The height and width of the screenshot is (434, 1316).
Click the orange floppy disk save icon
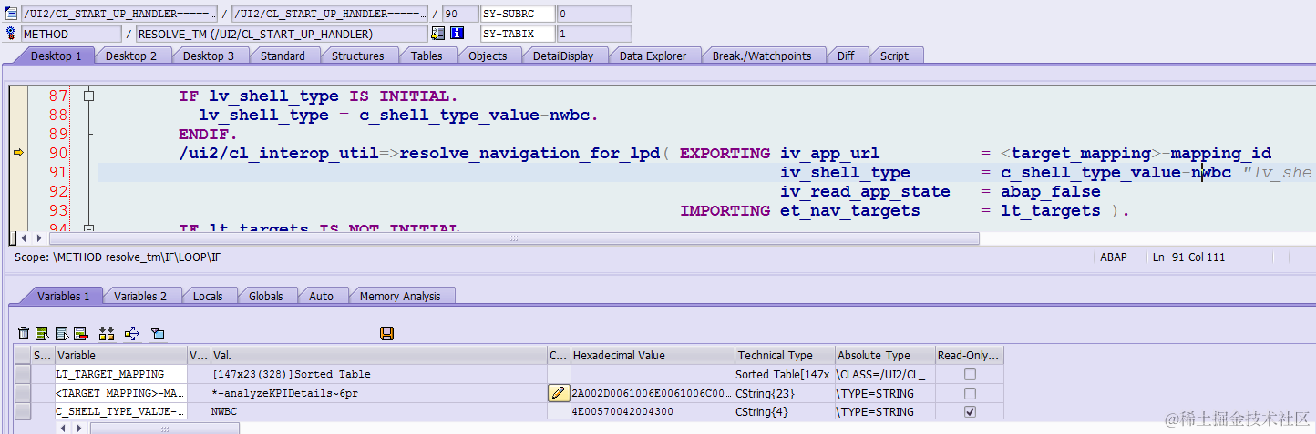pos(386,334)
